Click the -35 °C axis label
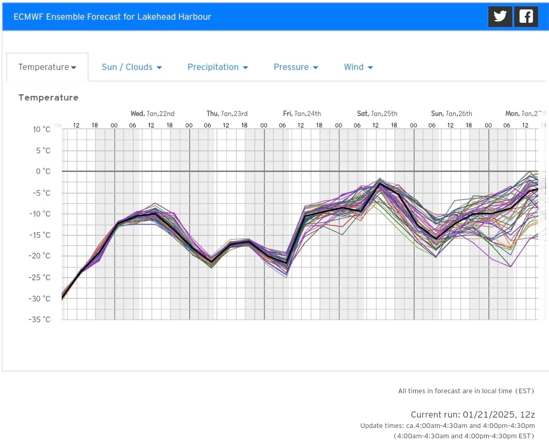This screenshot has height=444, width=549. pyautogui.click(x=39, y=320)
